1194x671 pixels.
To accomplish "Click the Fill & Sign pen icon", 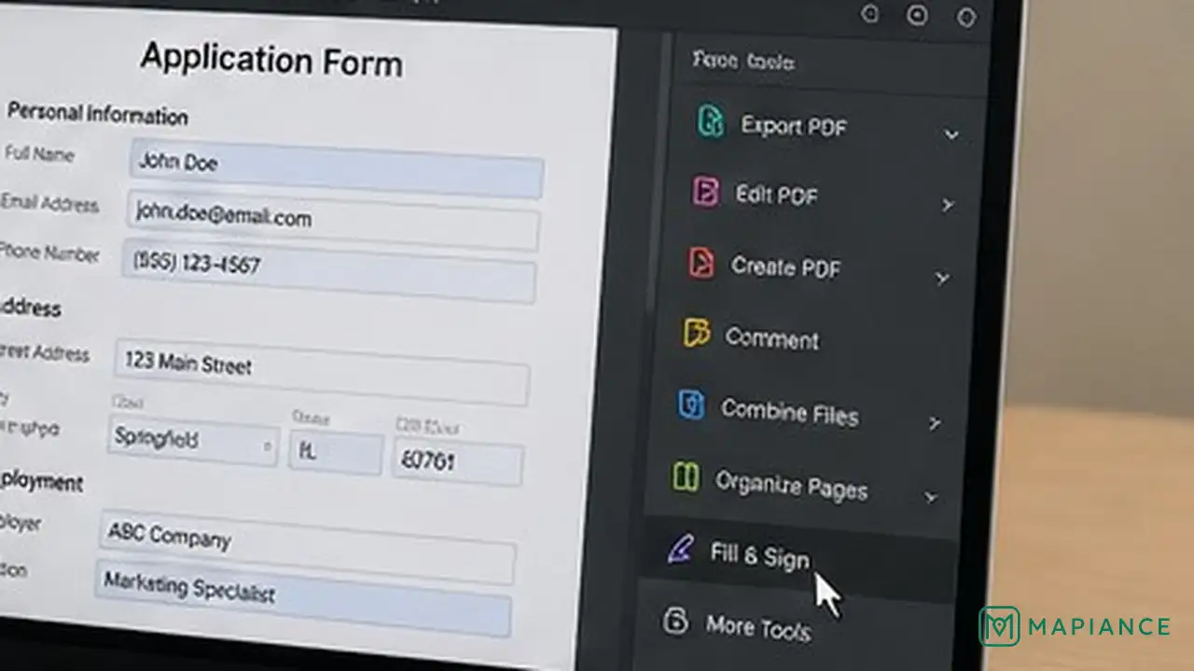I will coord(681,550).
